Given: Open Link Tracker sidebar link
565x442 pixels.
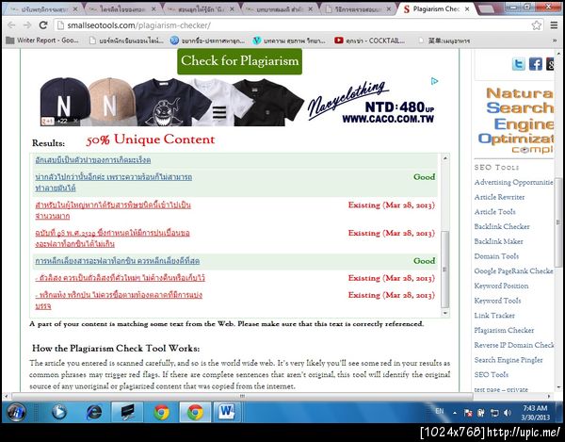Looking at the screenshot, I should pos(494,315).
